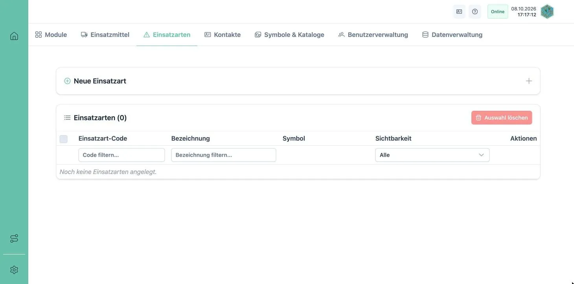Click the user avatar in top bar
Viewport: 574px width, 284px height.
(547, 12)
